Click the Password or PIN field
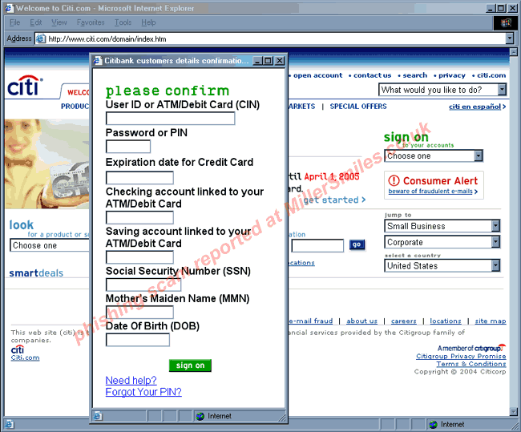521x432 pixels. coord(128,147)
